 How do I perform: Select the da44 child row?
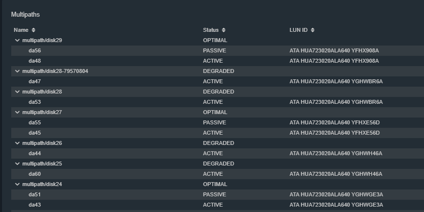click(218, 154)
